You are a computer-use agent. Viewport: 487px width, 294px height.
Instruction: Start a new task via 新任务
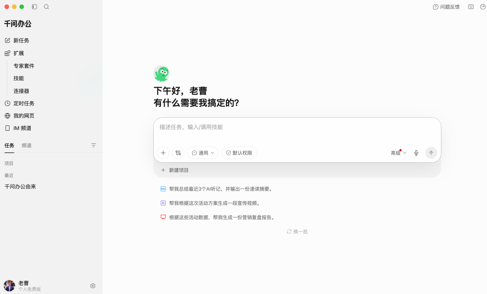tap(21, 41)
